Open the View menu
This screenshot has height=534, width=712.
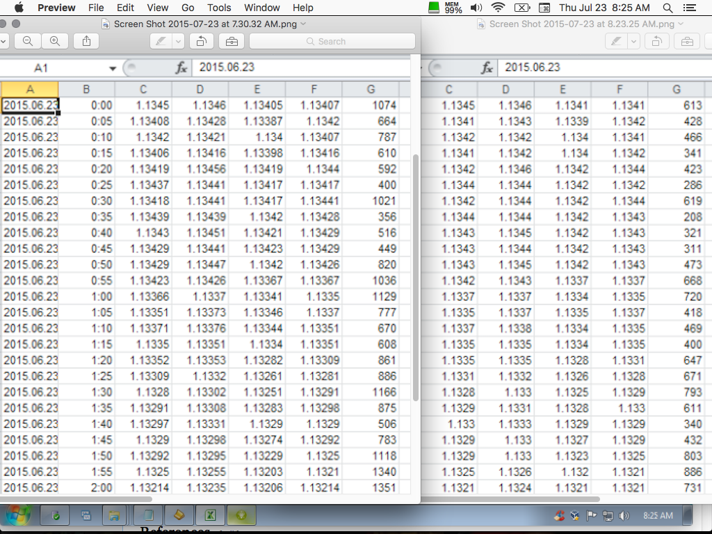[x=158, y=8]
